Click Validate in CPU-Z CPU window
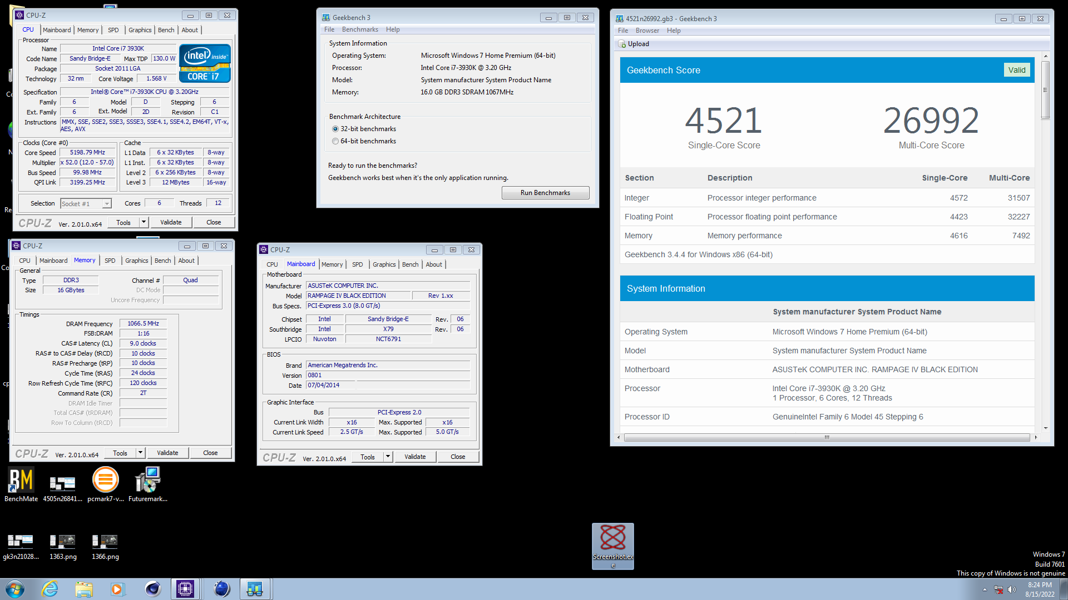The height and width of the screenshot is (600, 1068). pos(171,222)
